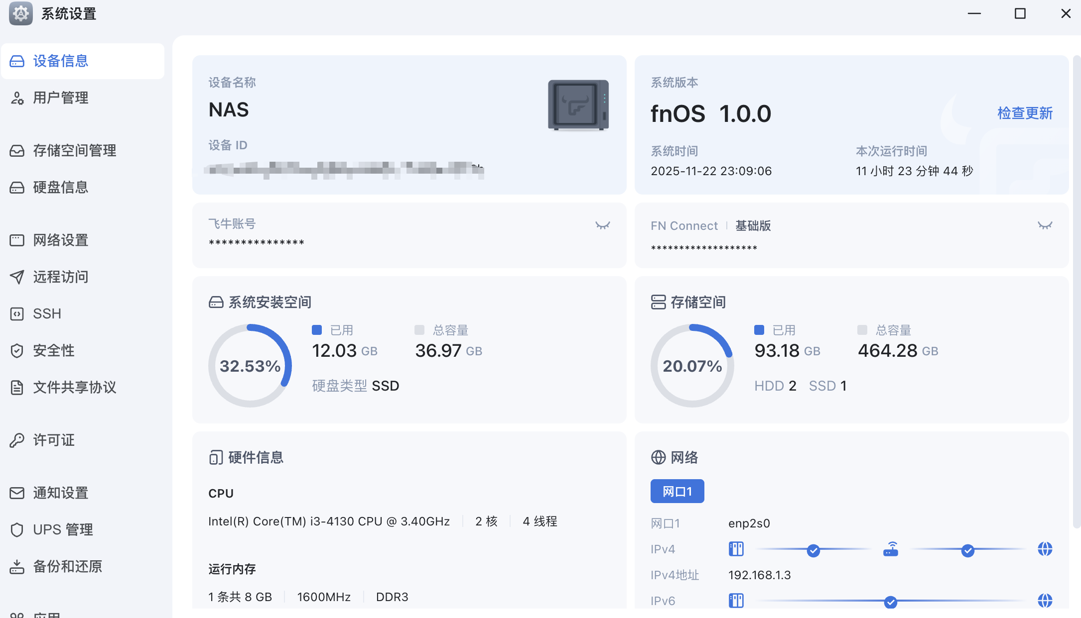The image size is (1081, 618).
Task: Go to 文件共享协议 settings
Action: point(74,388)
